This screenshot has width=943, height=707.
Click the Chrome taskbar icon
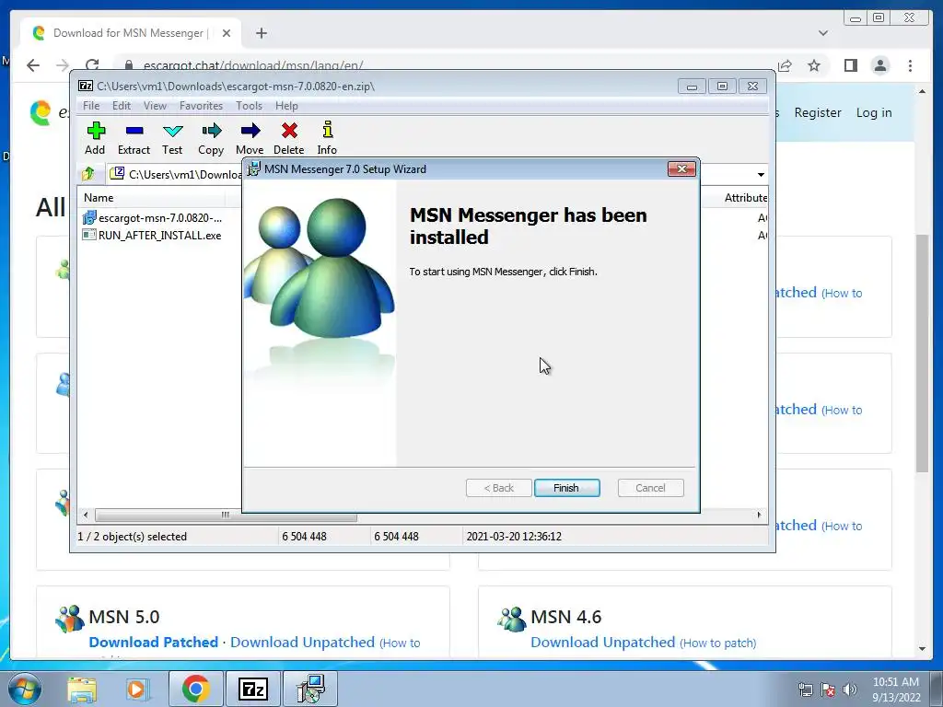pos(195,689)
